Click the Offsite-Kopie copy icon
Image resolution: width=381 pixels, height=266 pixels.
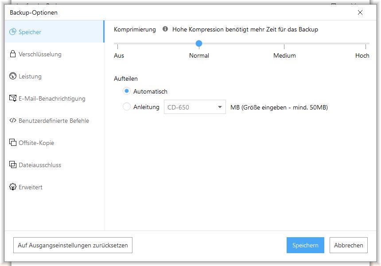point(13,142)
